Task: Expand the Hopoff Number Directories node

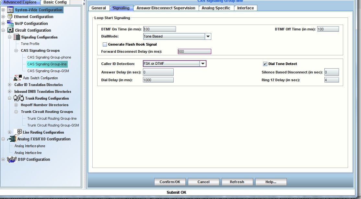Action: pyautogui.click(x=16, y=105)
